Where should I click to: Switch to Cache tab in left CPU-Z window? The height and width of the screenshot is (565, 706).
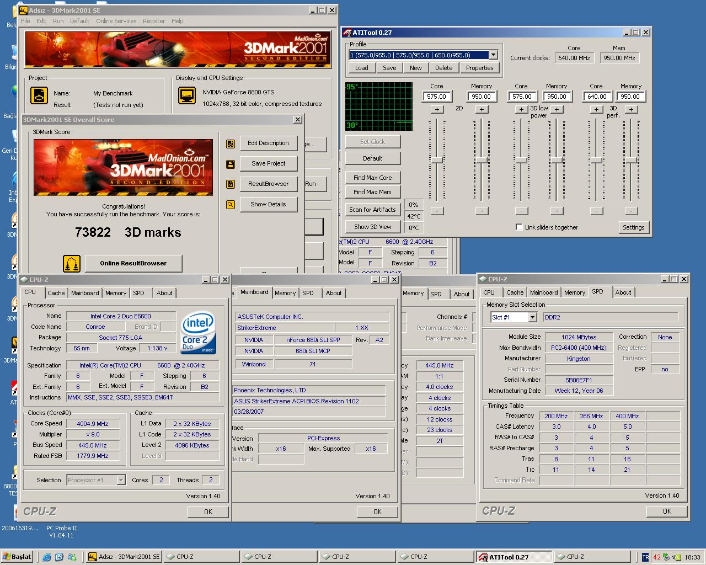coord(56,293)
